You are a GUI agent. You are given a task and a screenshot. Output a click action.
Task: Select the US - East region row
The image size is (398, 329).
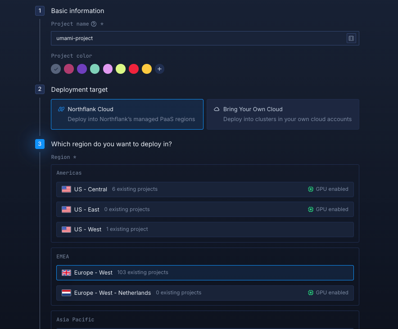coord(205,209)
